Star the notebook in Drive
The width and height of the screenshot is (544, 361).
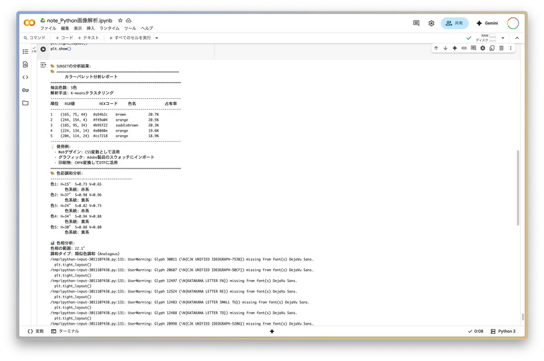point(120,20)
